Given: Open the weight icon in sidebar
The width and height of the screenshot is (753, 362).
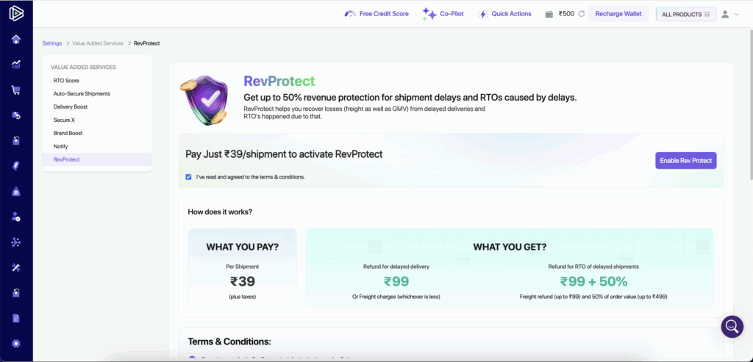Looking at the screenshot, I should [x=16, y=192].
